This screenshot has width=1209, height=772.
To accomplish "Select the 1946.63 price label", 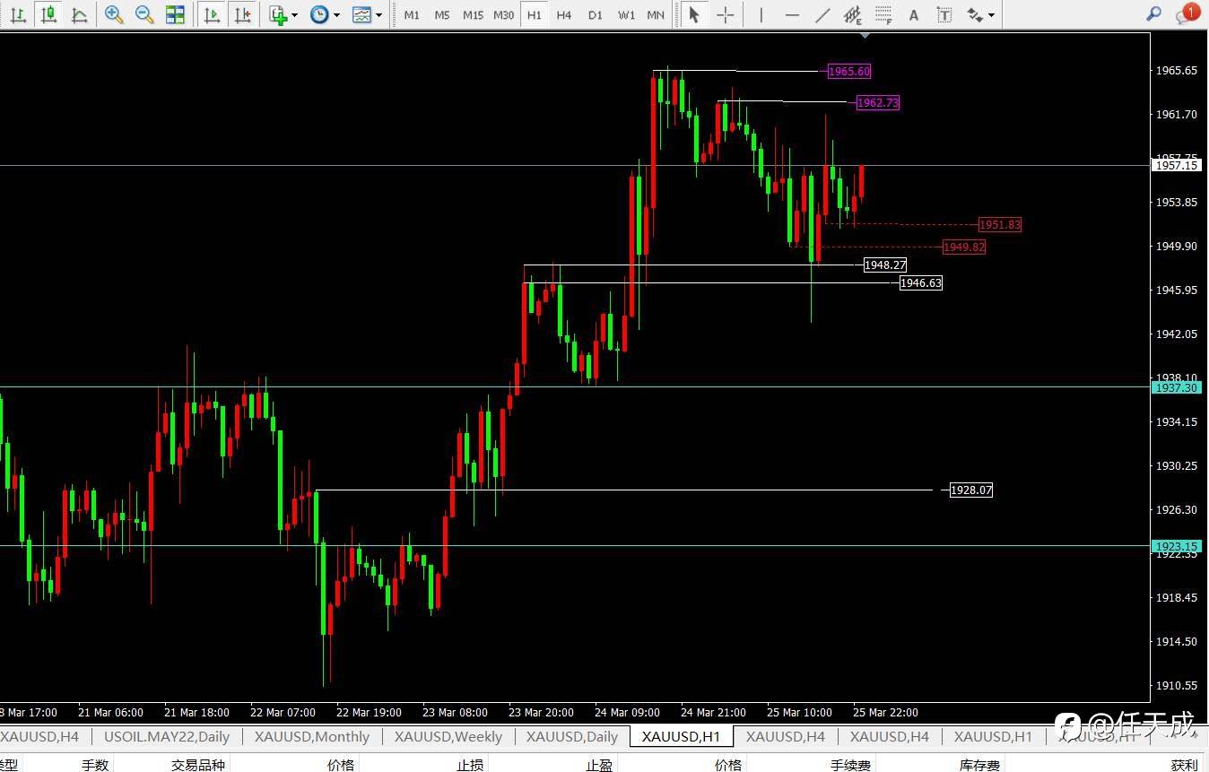I will (x=920, y=283).
